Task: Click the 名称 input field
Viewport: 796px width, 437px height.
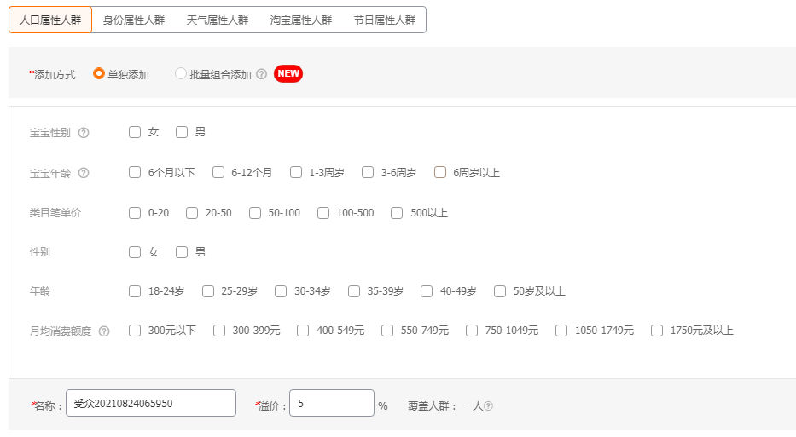Action: (151, 403)
